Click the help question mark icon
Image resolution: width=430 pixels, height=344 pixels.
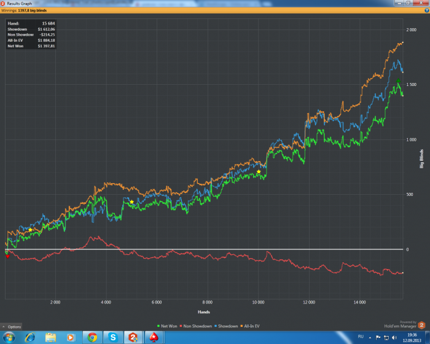pyautogui.click(x=427, y=10)
